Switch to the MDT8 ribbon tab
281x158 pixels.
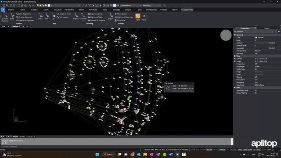tap(175, 10)
